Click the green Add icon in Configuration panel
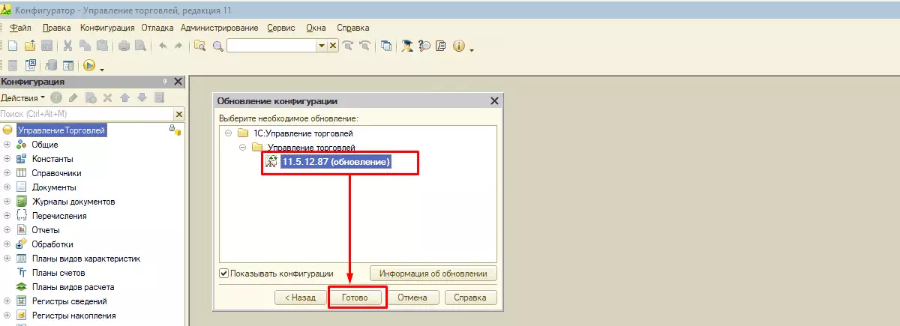900x326 pixels. (56, 97)
